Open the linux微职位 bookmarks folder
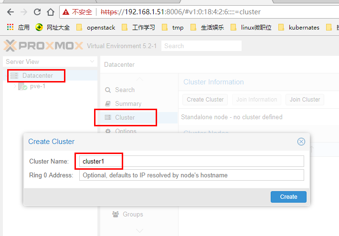Screen dimensions: 339x236 [x=251, y=28]
